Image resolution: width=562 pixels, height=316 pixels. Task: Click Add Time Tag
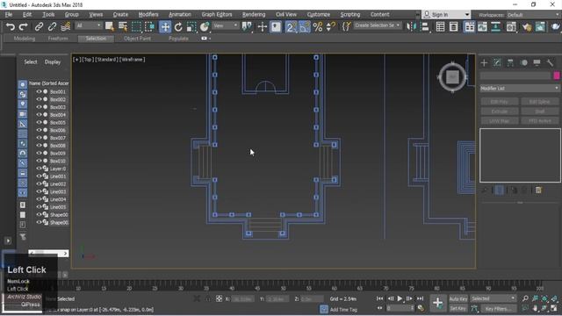343,309
